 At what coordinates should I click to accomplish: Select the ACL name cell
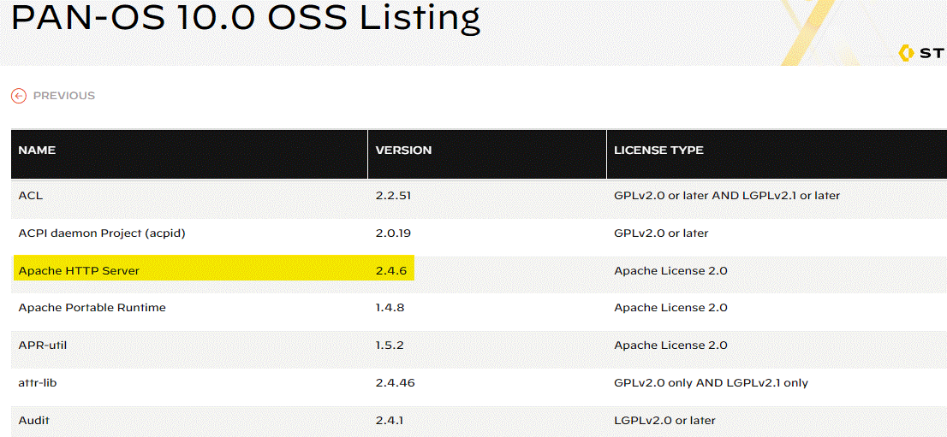(31, 196)
